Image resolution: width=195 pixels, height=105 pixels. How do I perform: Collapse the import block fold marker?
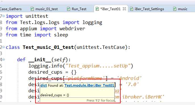tap(4, 16)
